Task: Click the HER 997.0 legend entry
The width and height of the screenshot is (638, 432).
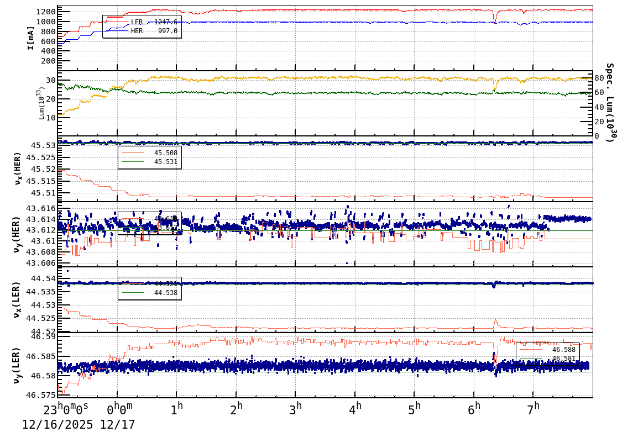Action: [x=142, y=31]
